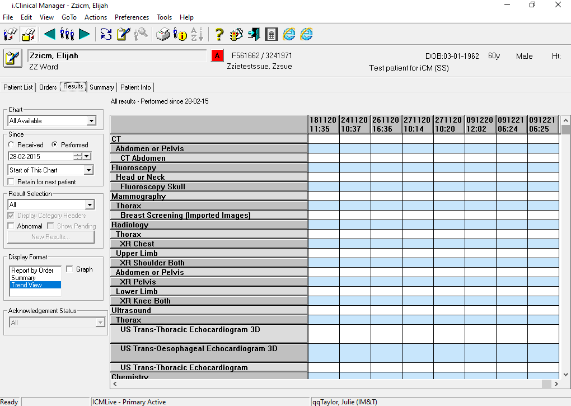Image resolution: width=571 pixels, height=406 pixels.
Task: Click the refresh arrows icon
Action: pyautogui.click(x=106, y=34)
